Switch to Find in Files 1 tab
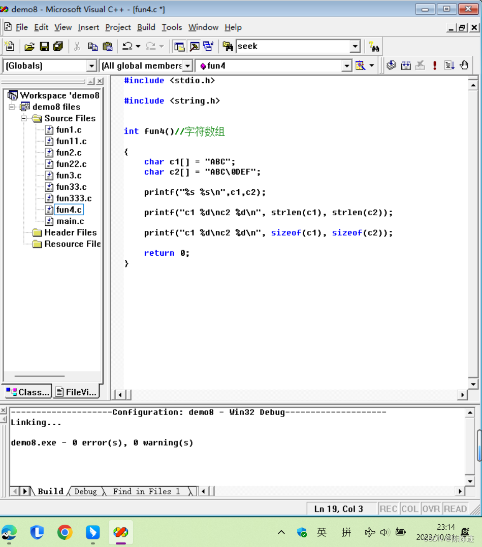Screen dimensions: 482x547 pyautogui.click(x=146, y=491)
